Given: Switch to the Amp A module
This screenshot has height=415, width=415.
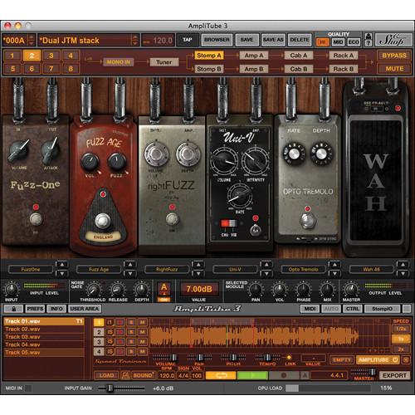Looking at the screenshot, I should click(254, 56).
